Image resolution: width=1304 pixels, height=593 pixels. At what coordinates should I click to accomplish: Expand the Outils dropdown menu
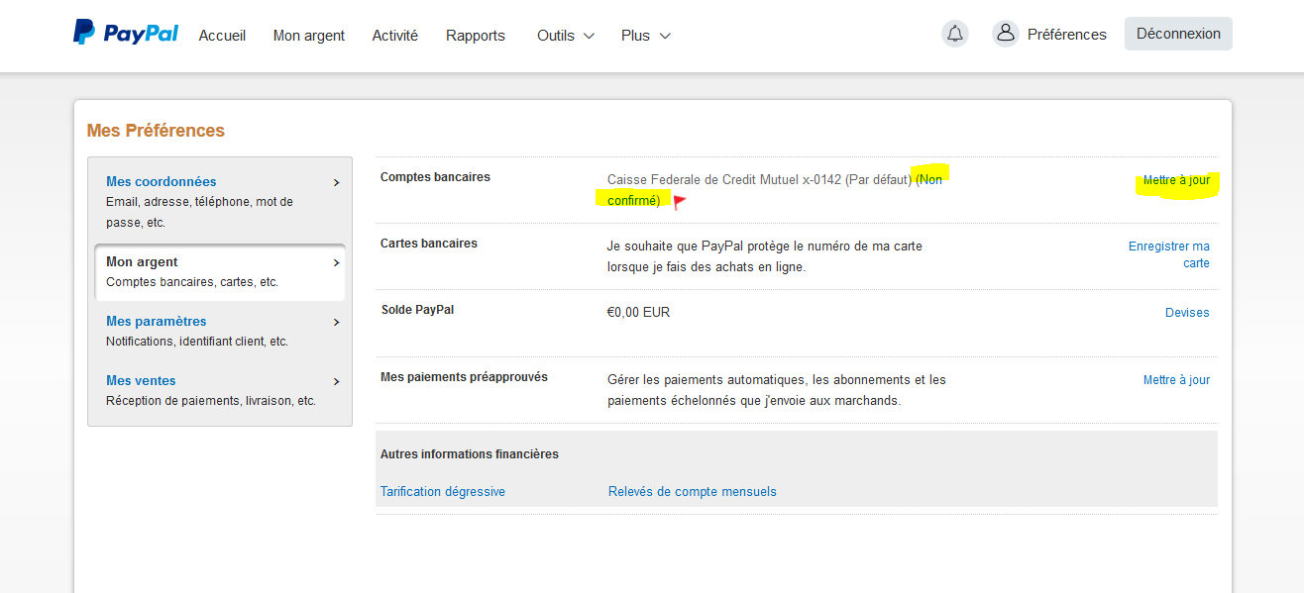(x=566, y=36)
